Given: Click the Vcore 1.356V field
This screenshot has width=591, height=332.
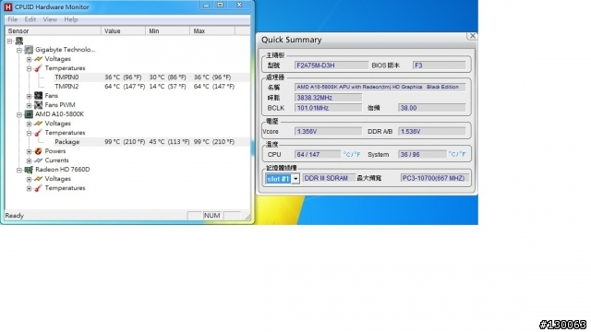Looking at the screenshot, I should 328,131.
